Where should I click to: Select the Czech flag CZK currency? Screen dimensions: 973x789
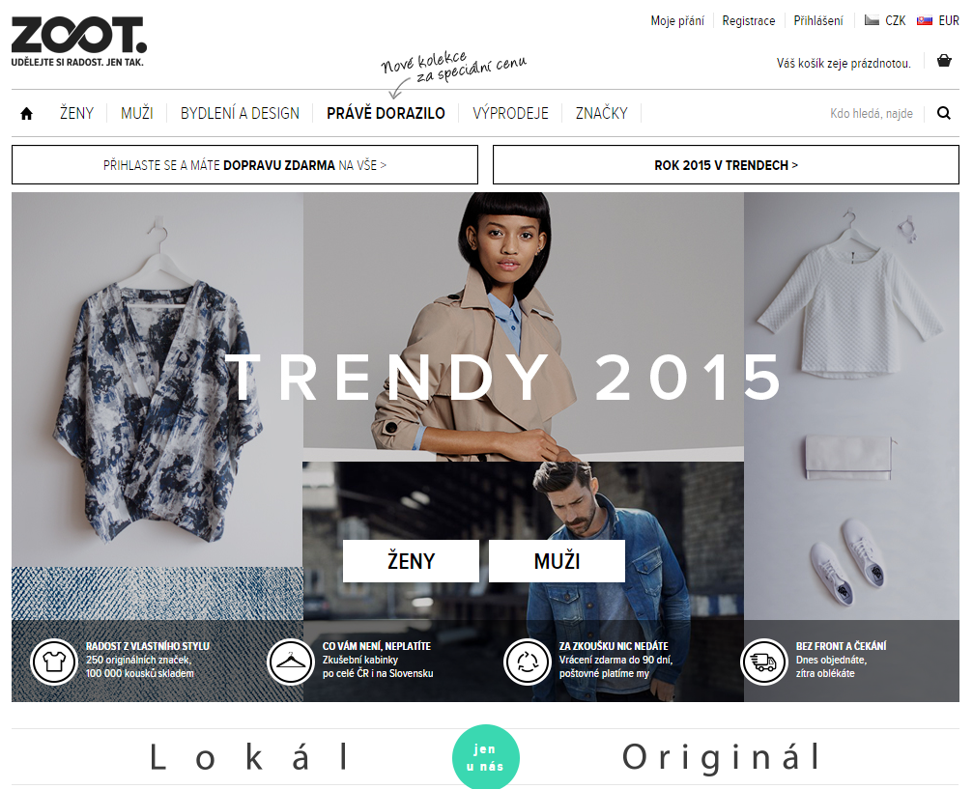[885, 20]
